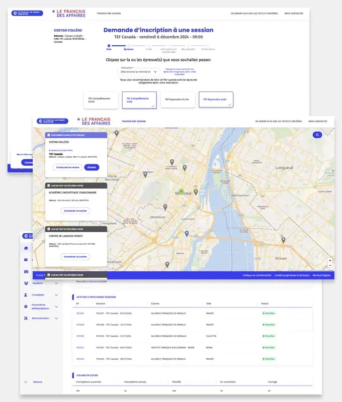Screen dimensions: 342x402
Task: Click the envelope icon in sidebar
Action: coord(26,260)
